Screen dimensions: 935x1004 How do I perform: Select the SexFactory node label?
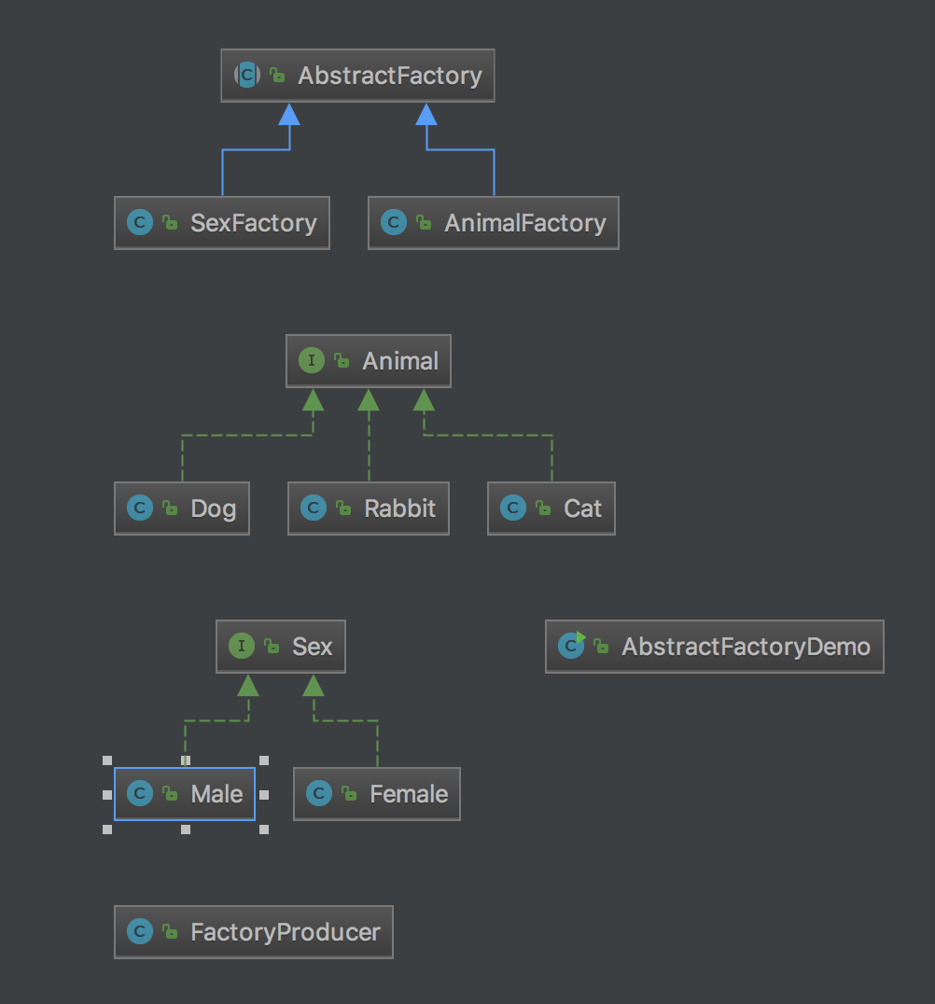[254, 223]
